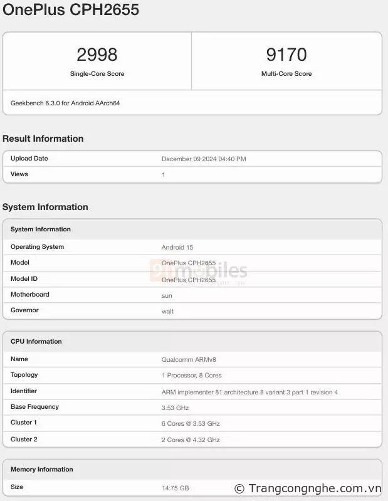The width and height of the screenshot is (388, 501).
Task: Click the CPU Information table header
Action: (x=36, y=342)
